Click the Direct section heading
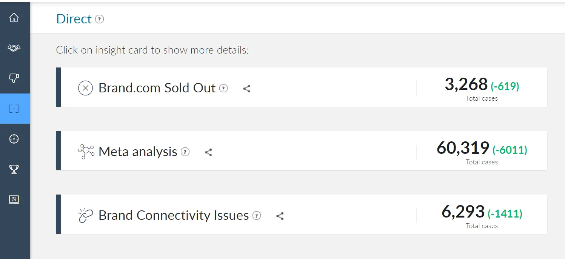The height and width of the screenshot is (259, 565). click(x=74, y=19)
